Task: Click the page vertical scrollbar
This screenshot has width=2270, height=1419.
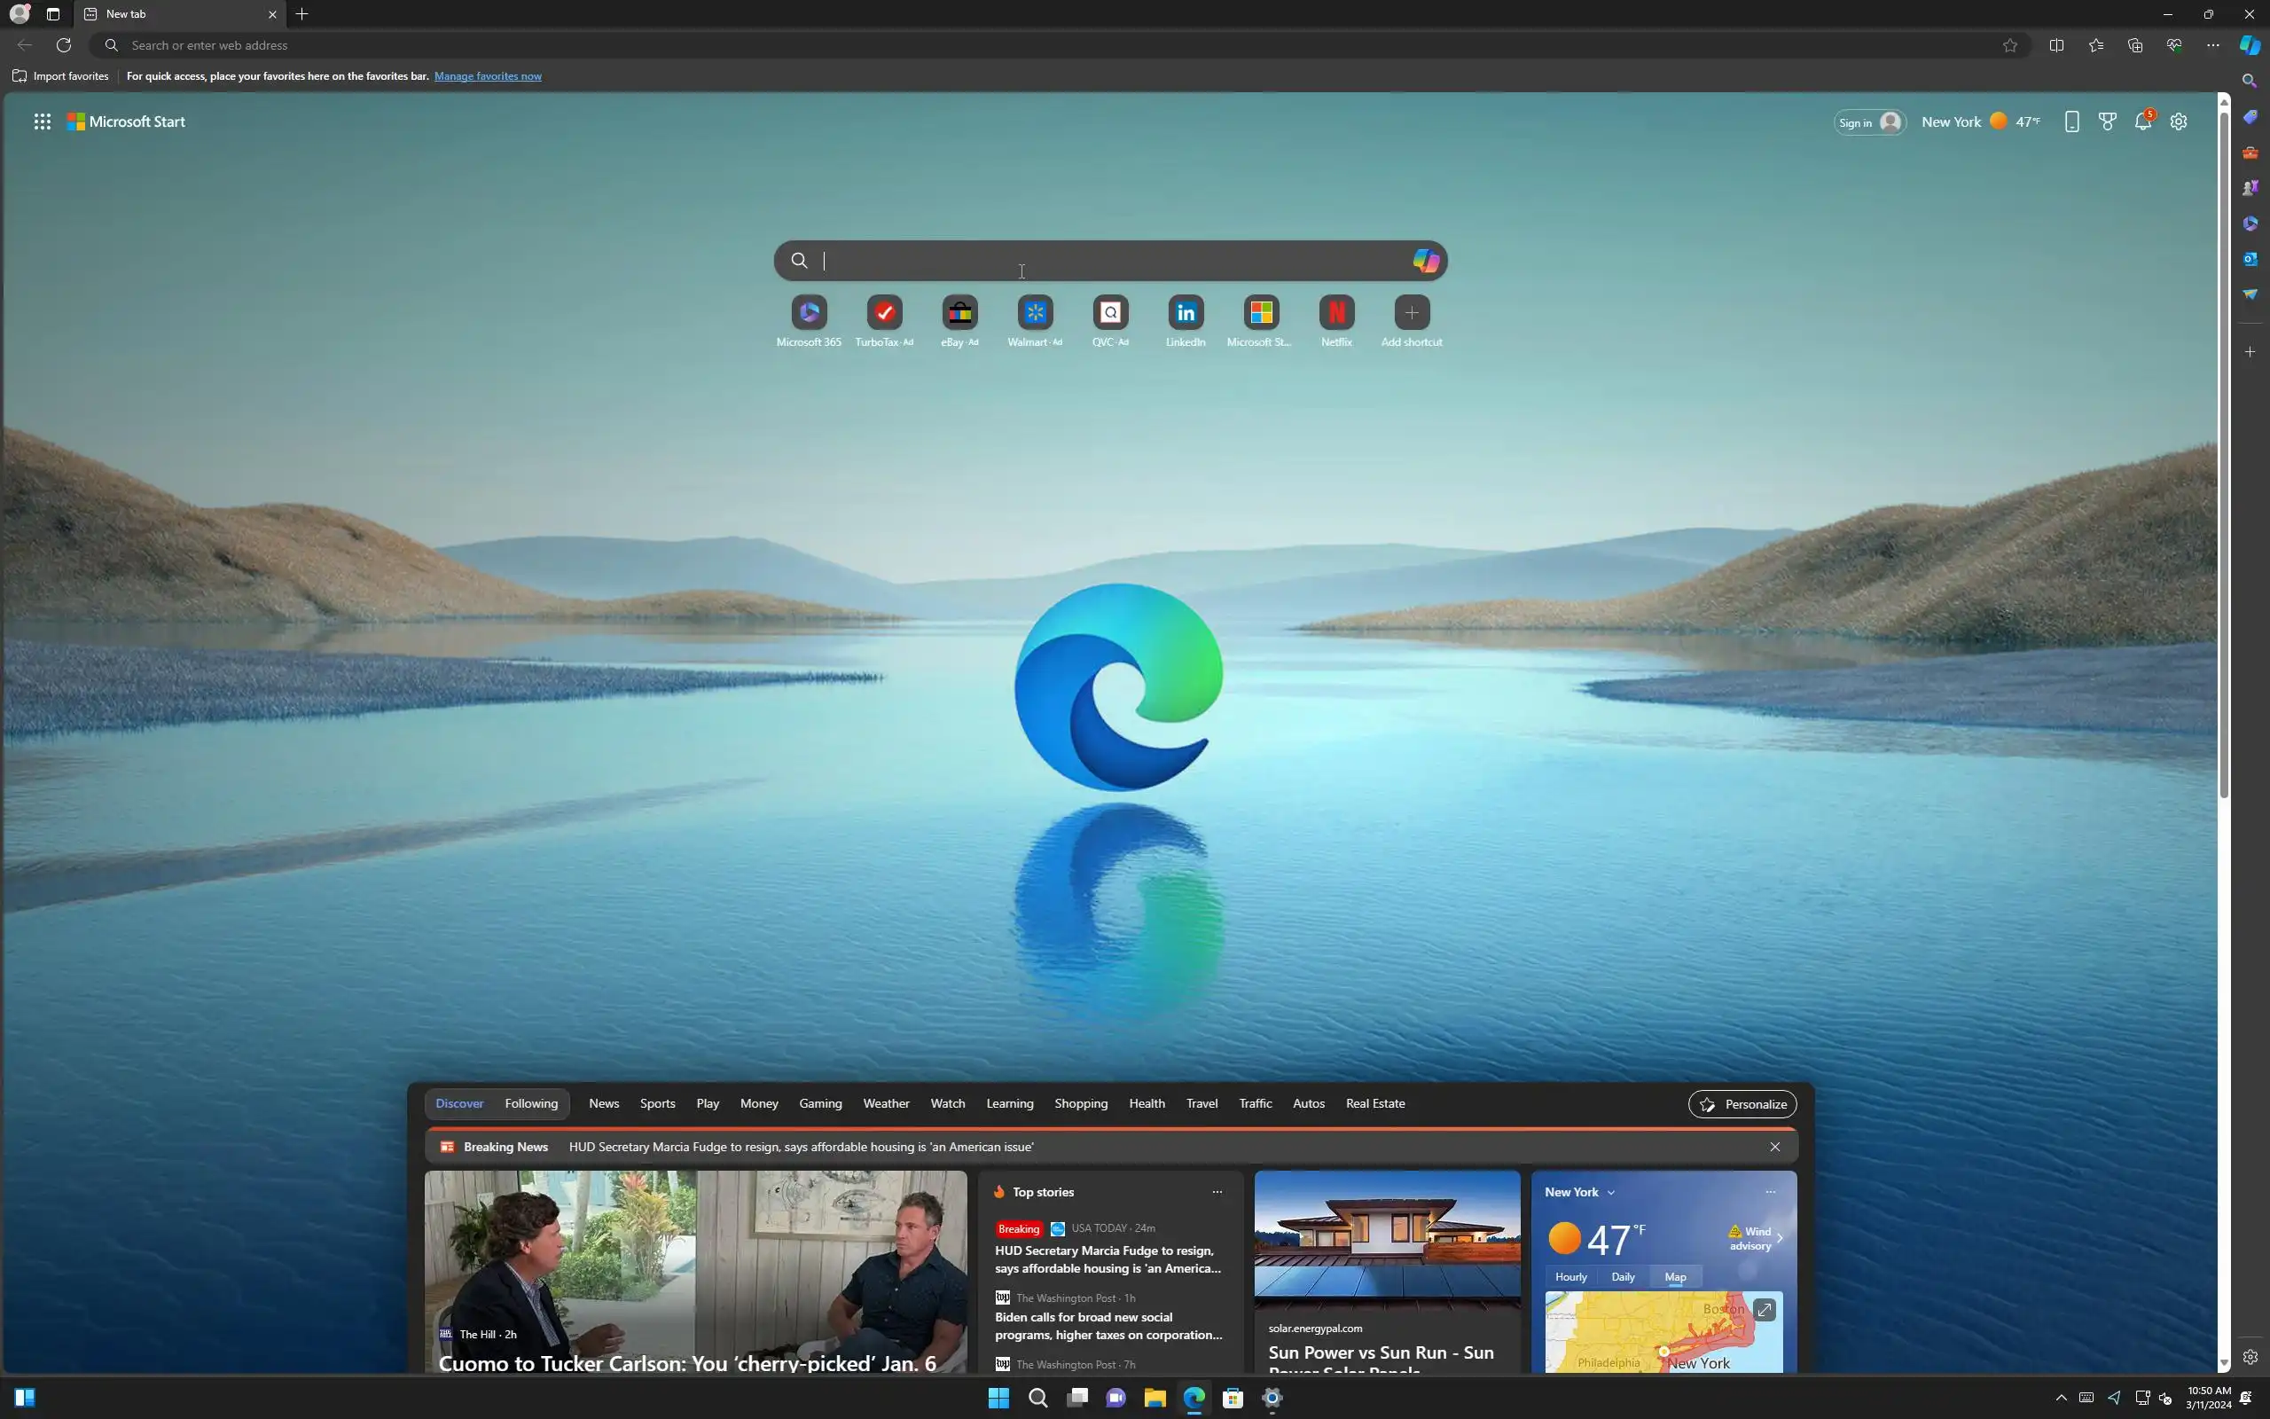Action: click(x=2223, y=451)
